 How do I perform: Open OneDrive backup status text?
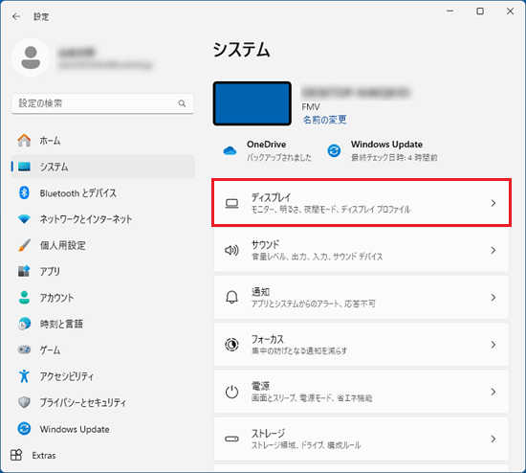click(278, 158)
